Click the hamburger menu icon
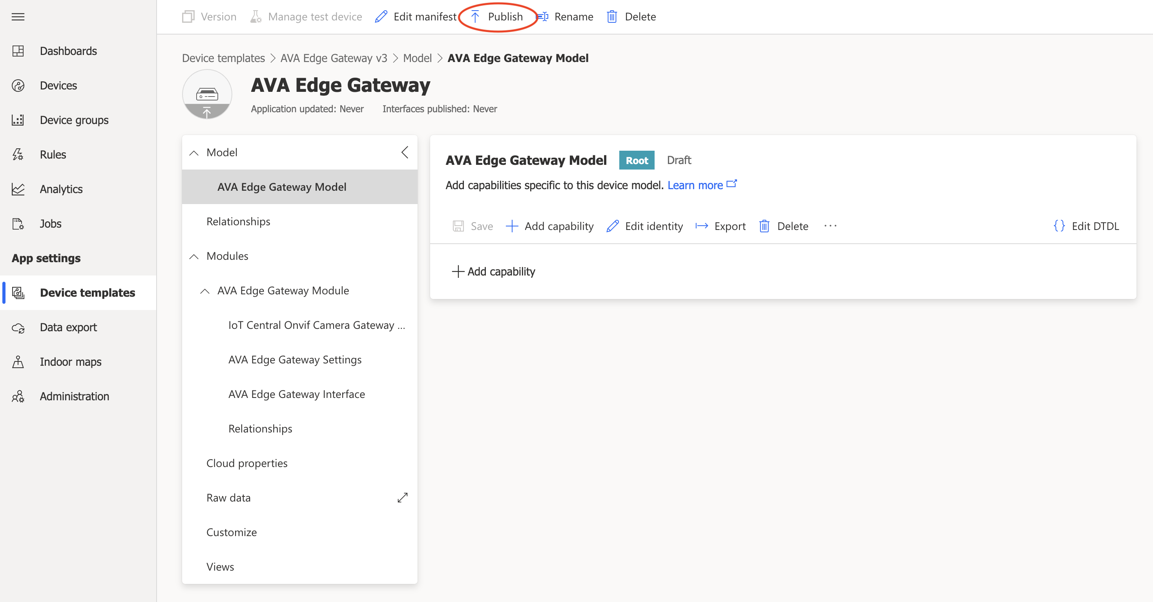 (18, 17)
